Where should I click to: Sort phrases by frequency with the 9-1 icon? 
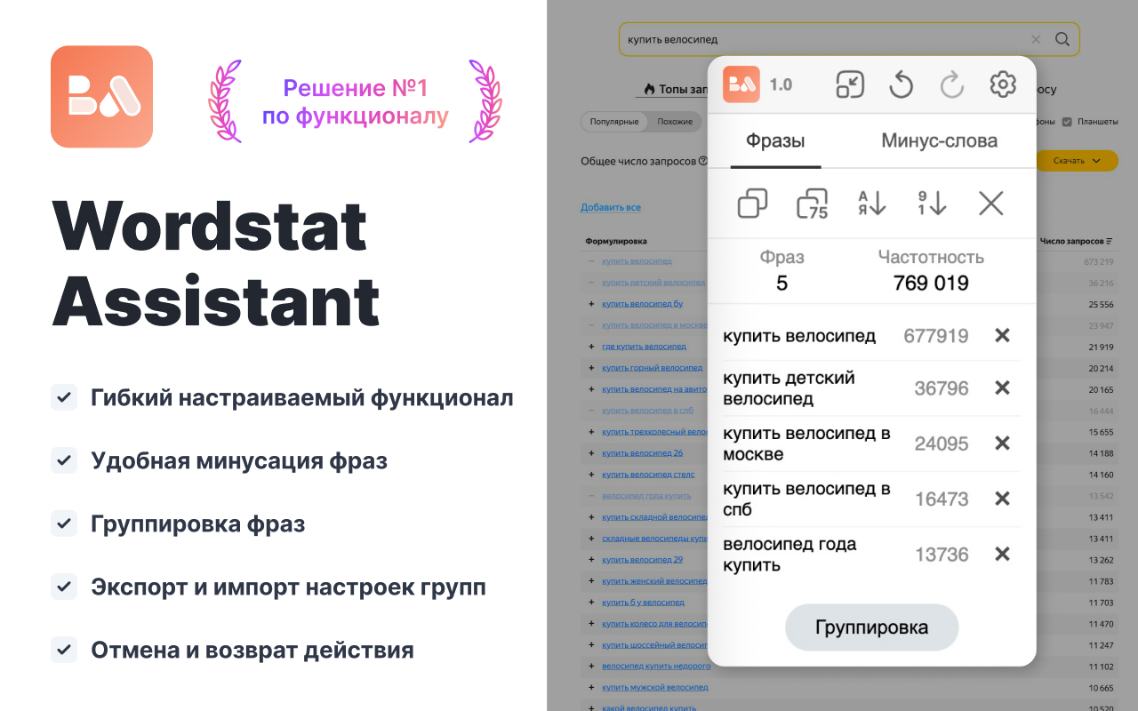pos(932,204)
